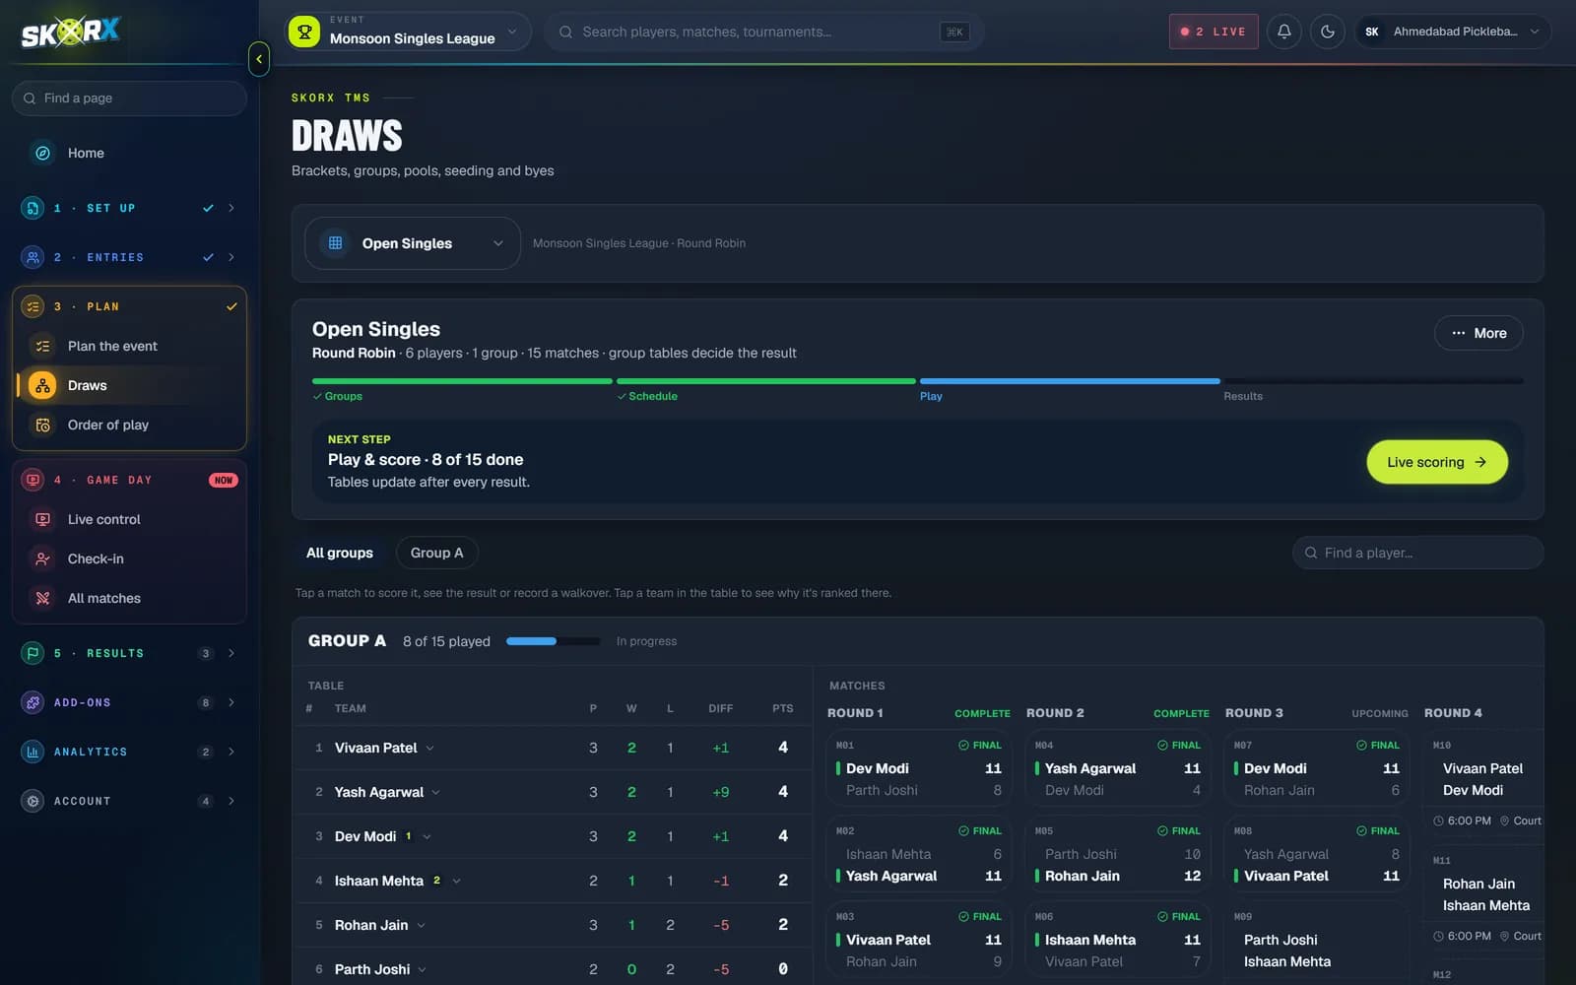Click the Plan section icon
Viewport: 1576px width, 985px height.
[33, 306]
